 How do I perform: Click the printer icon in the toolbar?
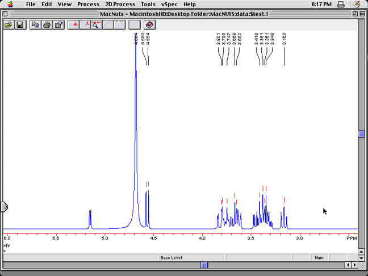47,25
